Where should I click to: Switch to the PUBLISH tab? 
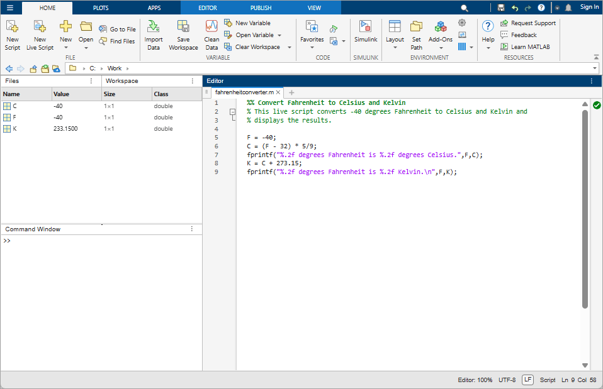(x=261, y=8)
